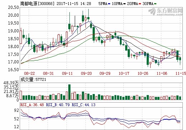Click the 09-20 date axis label
Viewport: 186px width, 130px height.
(86, 73)
